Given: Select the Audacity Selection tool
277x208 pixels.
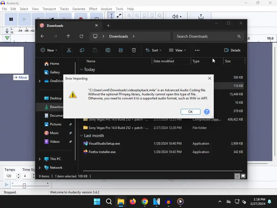Looking at the screenshot, I should [x=111, y=16].
